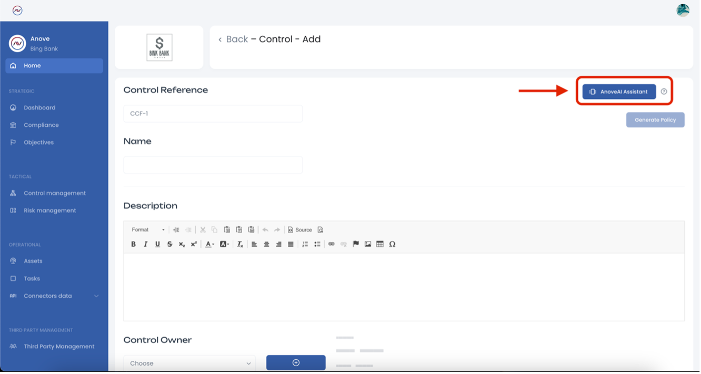
Task: Click the Name input field
Action: [213, 165]
